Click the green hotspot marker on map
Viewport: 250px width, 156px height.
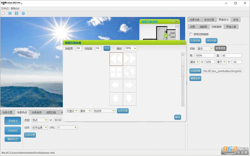point(166,35)
